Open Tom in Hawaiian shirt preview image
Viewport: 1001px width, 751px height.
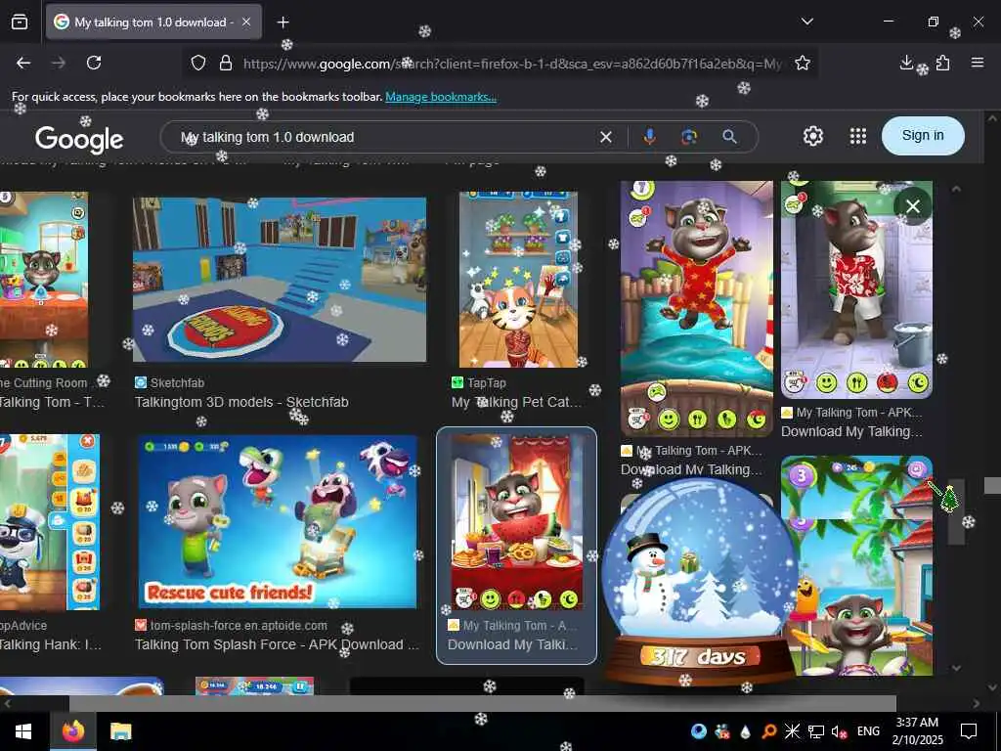(856, 289)
